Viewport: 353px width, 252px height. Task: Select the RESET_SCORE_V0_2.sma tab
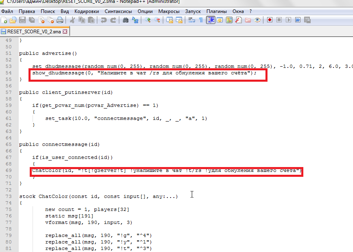click(x=34, y=32)
